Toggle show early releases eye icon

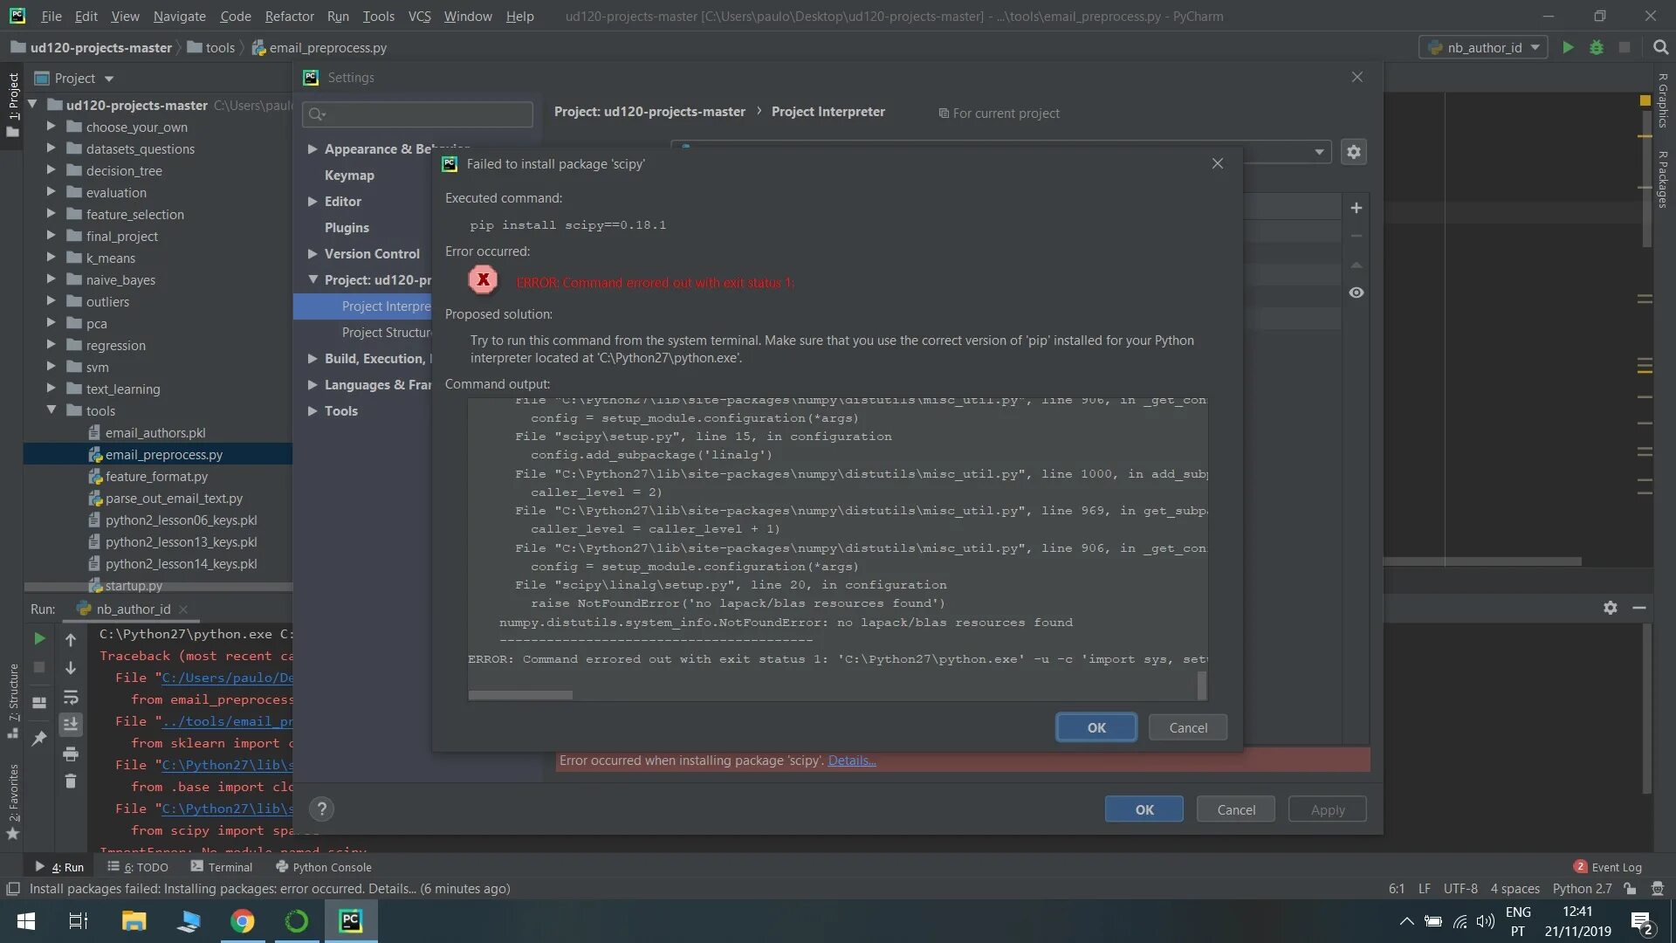[x=1356, y=293]
